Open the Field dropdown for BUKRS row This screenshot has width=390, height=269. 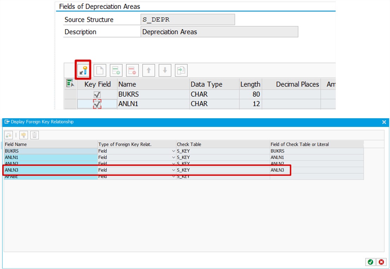pos(173,151)
